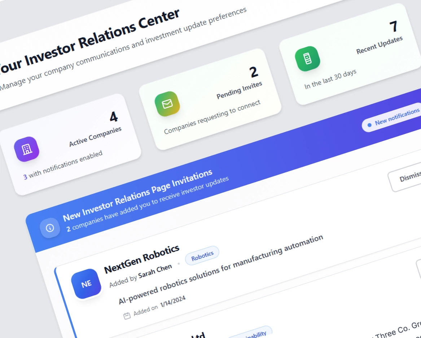Select the NE avatar of NextGen Robotics
Viewport: 421px width, 338px height.
[86, 284]
